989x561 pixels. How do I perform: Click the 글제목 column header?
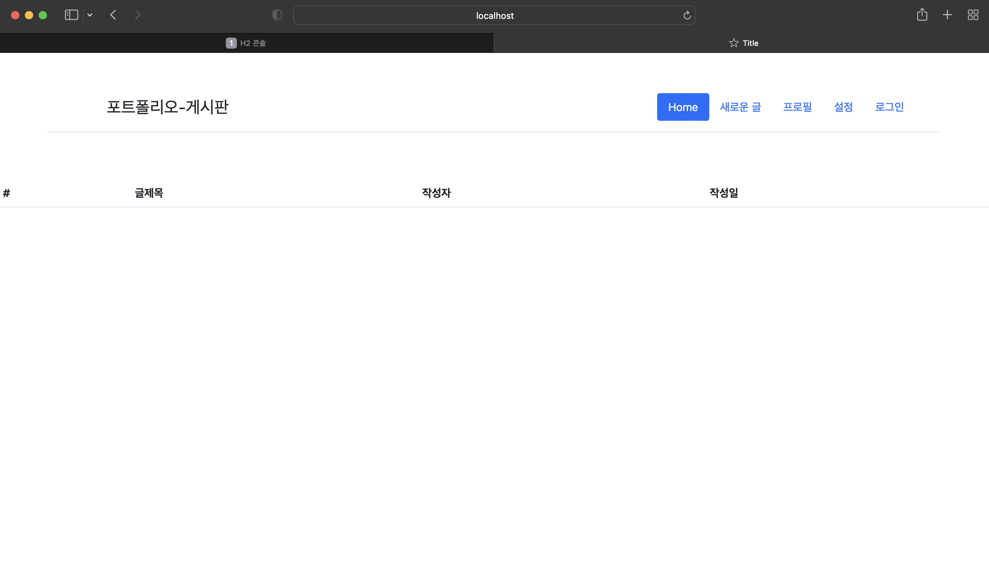point(149,193)
